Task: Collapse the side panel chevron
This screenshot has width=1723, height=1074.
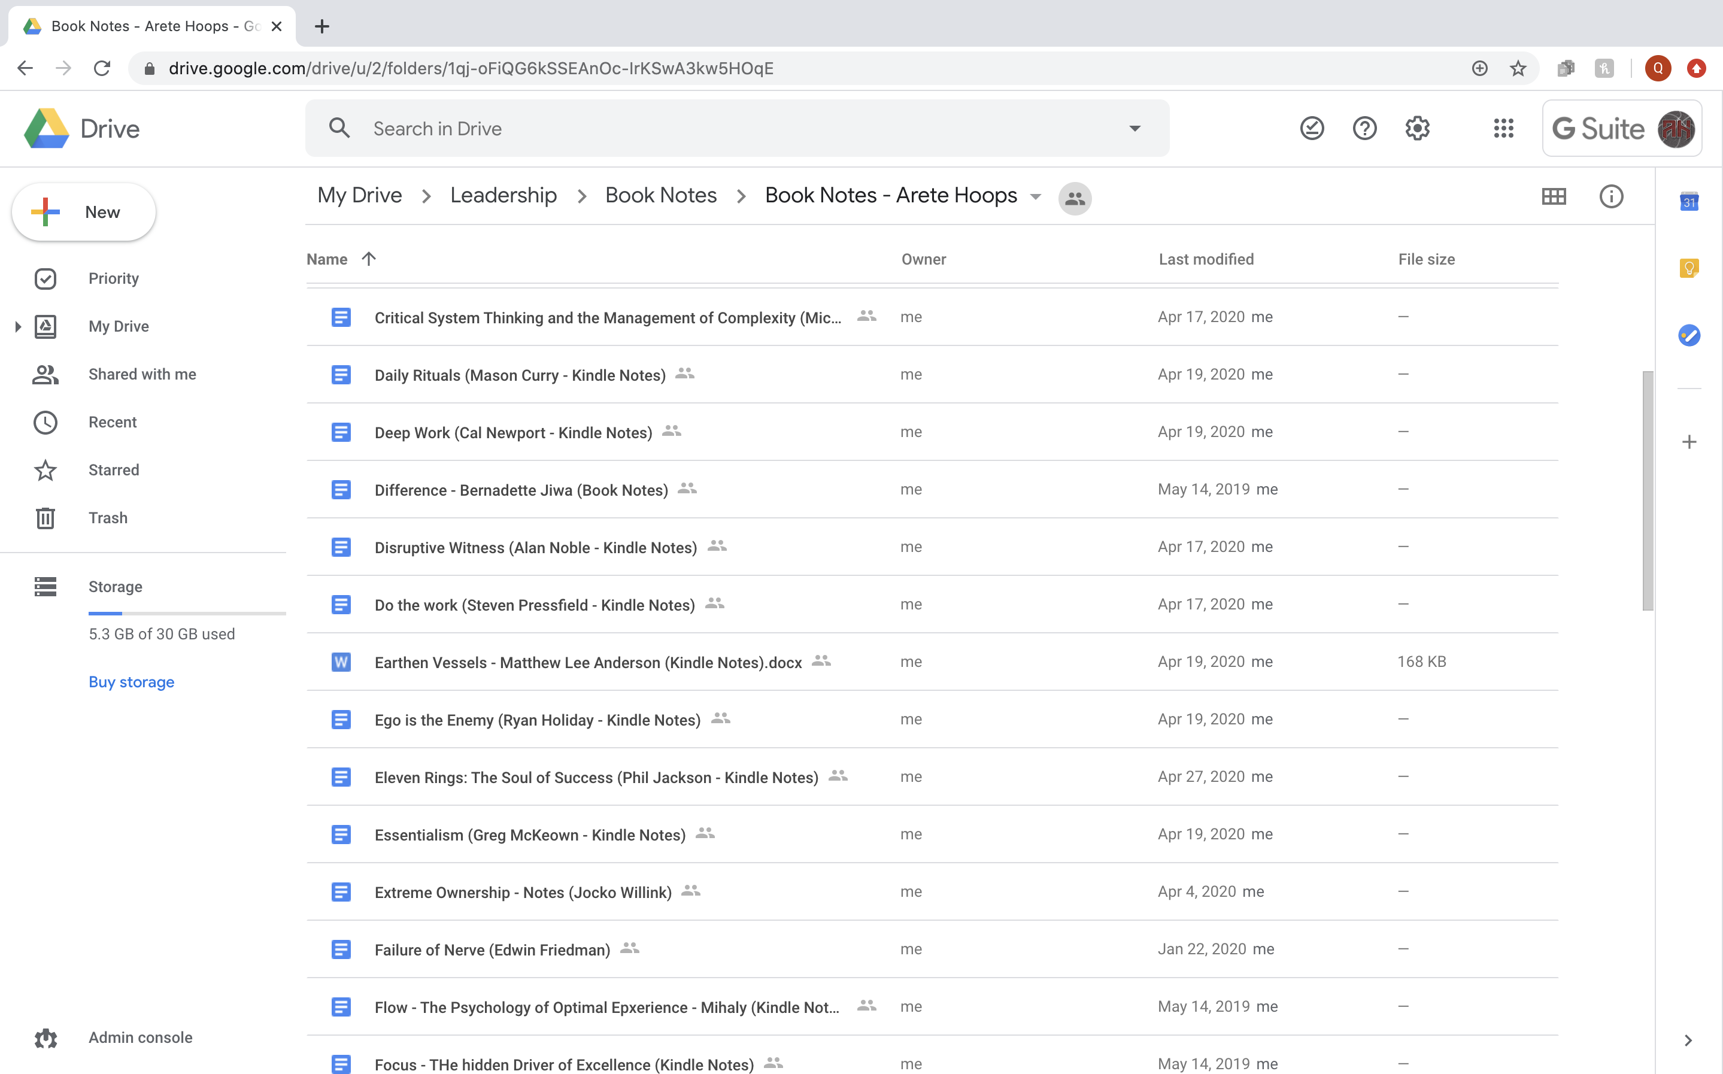Action: (1688, 1040)
